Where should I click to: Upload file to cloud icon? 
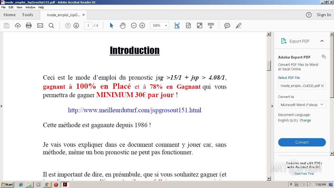click(x=17, y=26)
